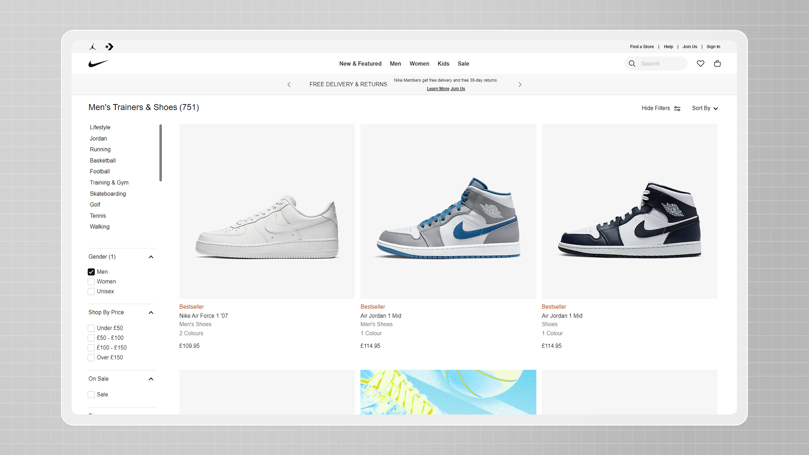Image resolution: width=809 pixels, height=455 pixels.
Task: Click the Sign In link
Action: (x=713, y=47)
